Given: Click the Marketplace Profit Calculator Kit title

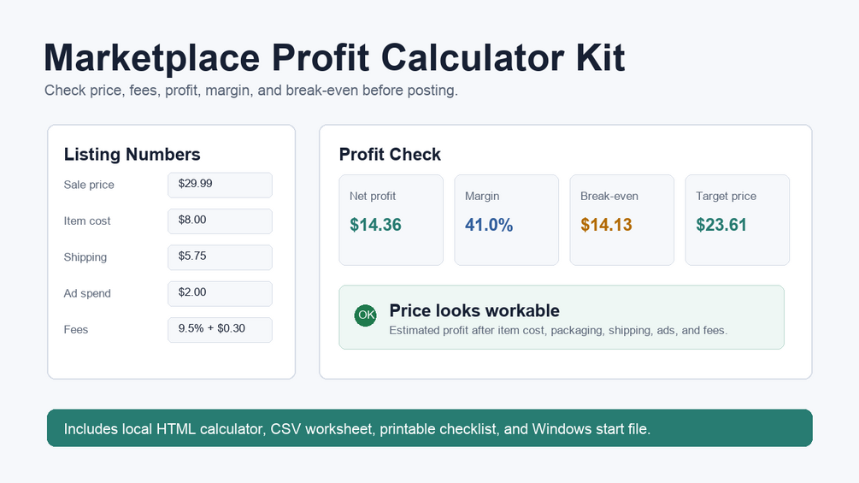Looking at the screenshot, I should [x=334, y=57].
